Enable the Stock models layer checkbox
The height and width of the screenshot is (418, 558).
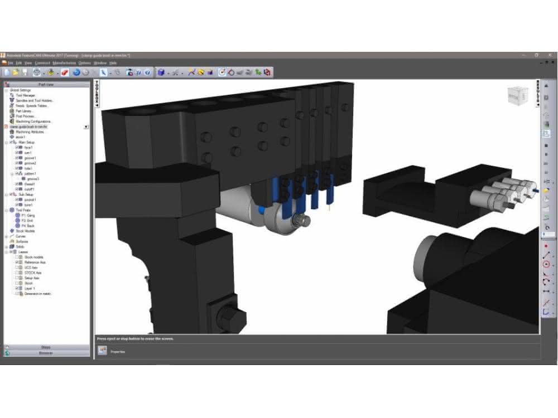(16, 257)
